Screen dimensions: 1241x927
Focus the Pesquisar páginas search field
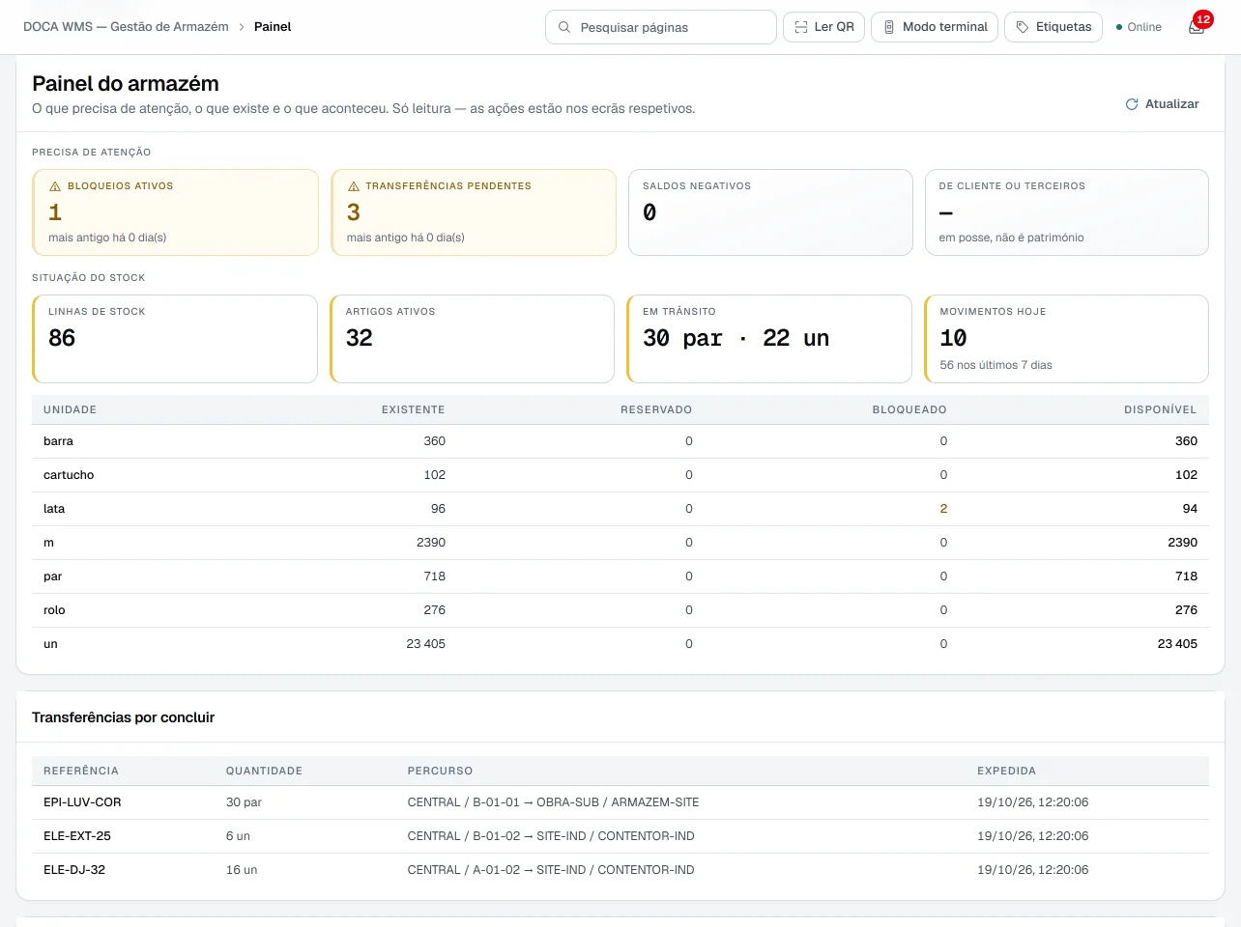[661, 27]
